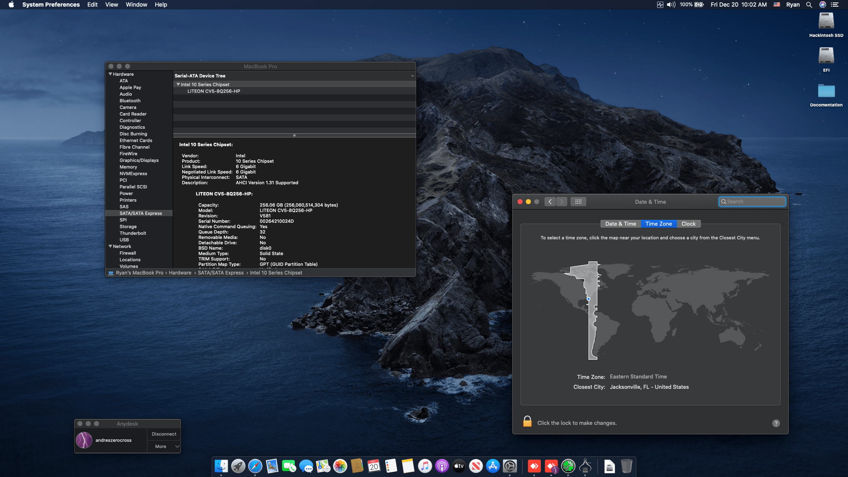This screenshot has height=477, width=848.
Task: Open Notes from the Dock
Action: [408, 466]
